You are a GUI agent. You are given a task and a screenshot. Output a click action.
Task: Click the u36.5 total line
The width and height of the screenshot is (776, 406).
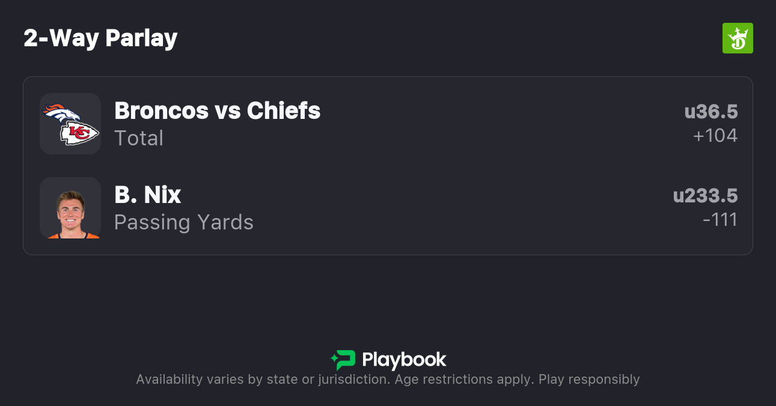[710, 112]
